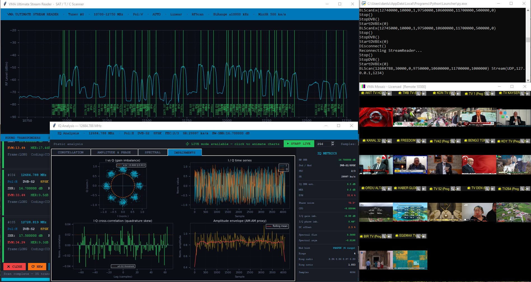Open the AMPLITUDE & PHASE tab
This screenshot has width=531, height=282.
pyautogui.click(x=114, y=152)
